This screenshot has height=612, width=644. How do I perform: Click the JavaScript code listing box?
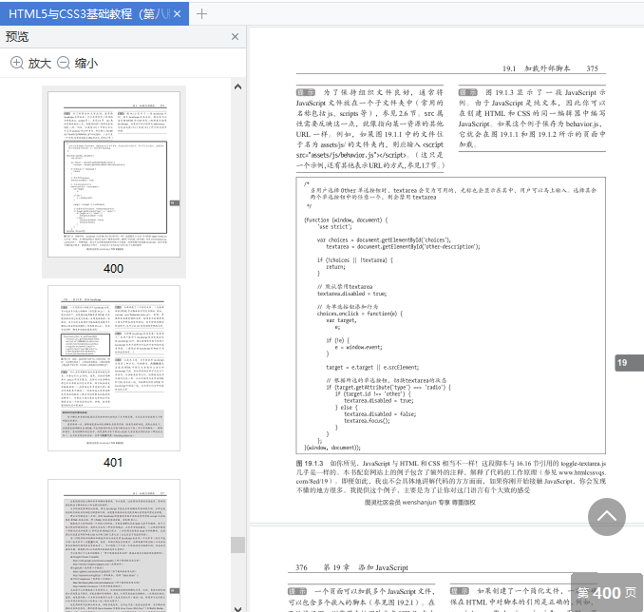click(x=450, y=316)
